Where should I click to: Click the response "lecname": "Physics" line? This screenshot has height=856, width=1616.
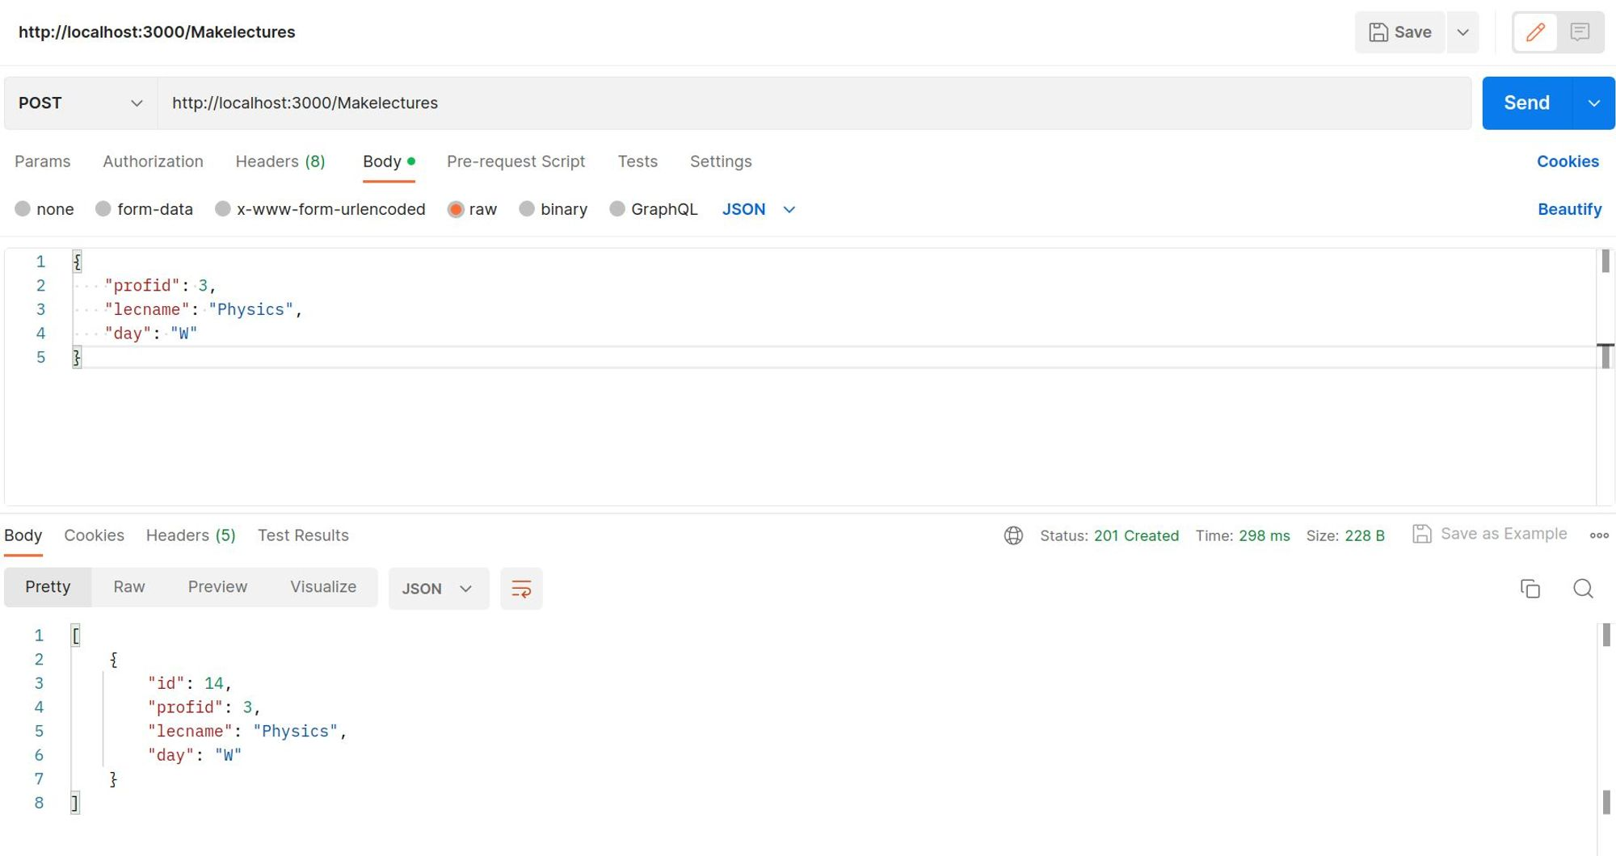click(x=247, y=732)
